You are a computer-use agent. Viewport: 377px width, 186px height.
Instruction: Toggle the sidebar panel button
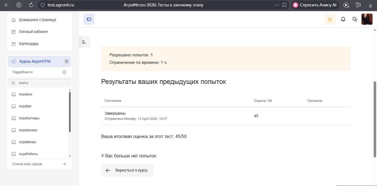pyautogui.click(x=89, y=19)
